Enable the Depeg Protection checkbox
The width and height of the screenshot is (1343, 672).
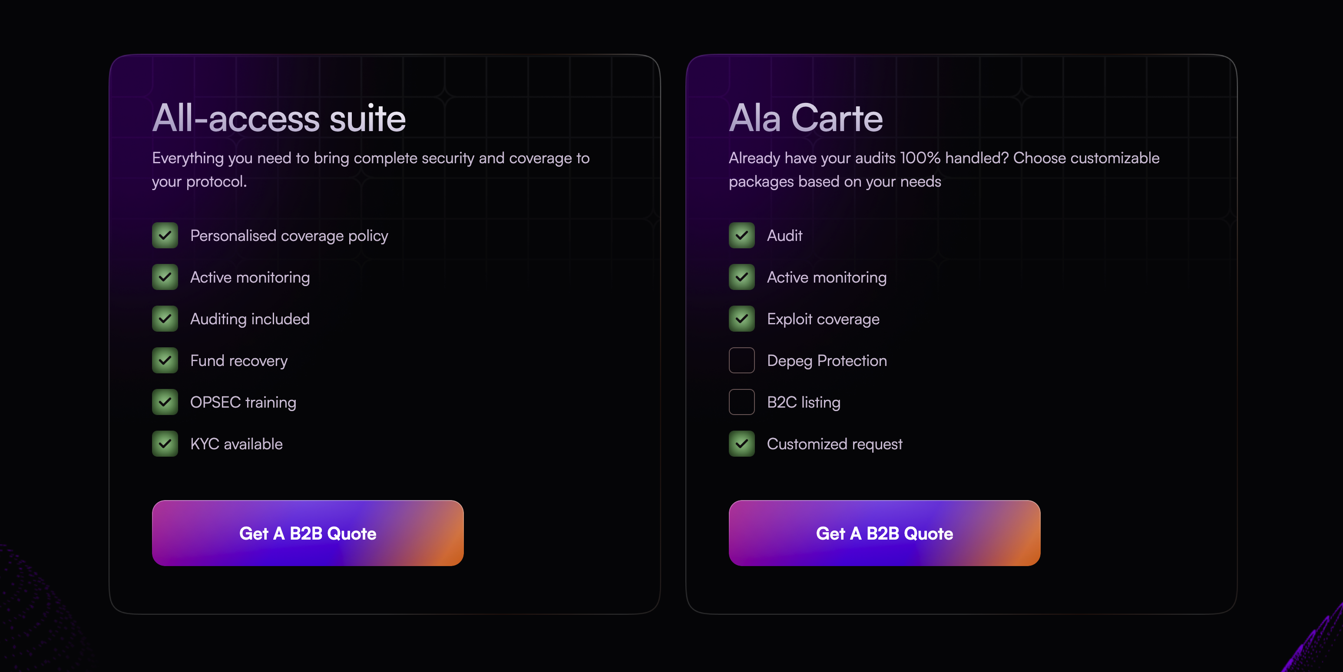(741, 360)
